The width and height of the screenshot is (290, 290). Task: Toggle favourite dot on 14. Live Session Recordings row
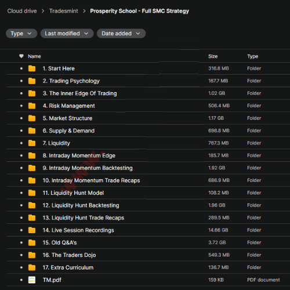pos(21,230)
